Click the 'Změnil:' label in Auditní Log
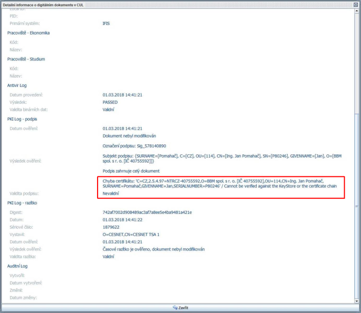Image resolution: width=361 pixels, height=313 pixels. [x=16, y=290]
